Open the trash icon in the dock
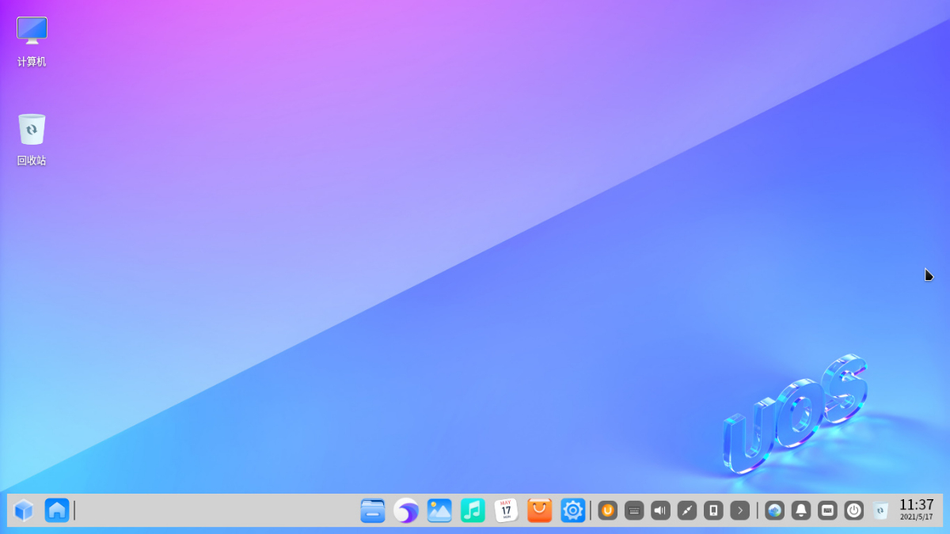950x534 pixels. pos(880,510)
